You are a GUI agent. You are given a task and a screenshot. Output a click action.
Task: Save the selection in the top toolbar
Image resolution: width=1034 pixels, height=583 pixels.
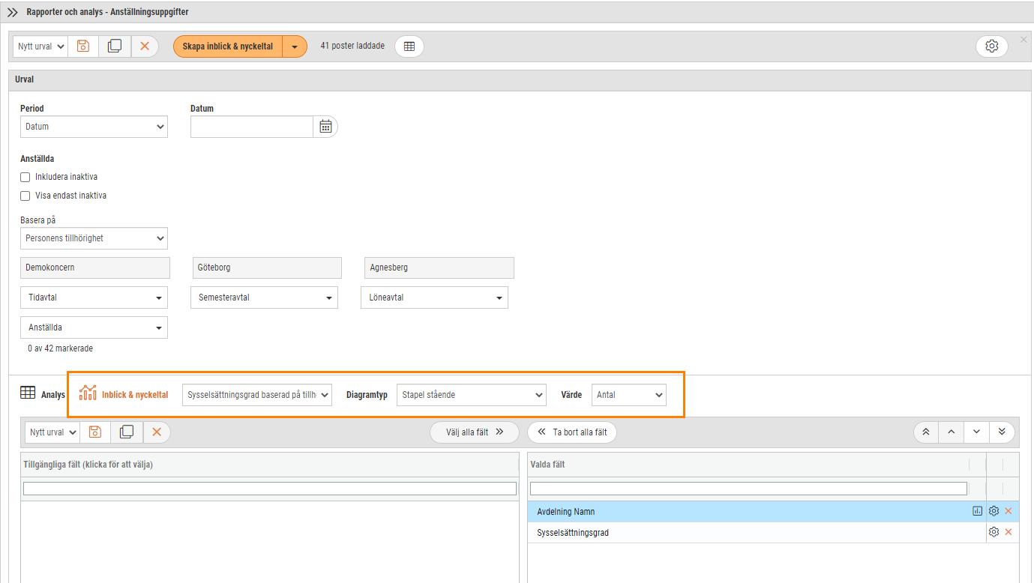pos(83,46)
